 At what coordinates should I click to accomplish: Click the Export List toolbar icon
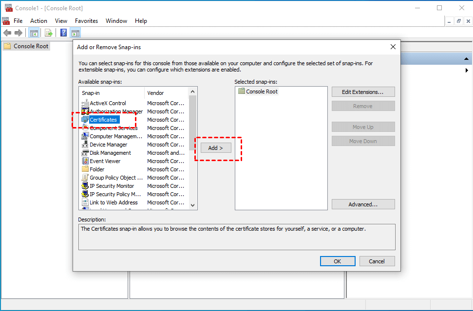point(49,33)
